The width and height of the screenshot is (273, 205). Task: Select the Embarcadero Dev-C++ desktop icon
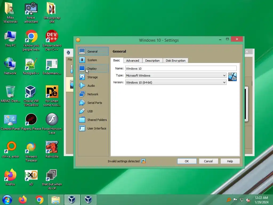click(x=52, y=41)
